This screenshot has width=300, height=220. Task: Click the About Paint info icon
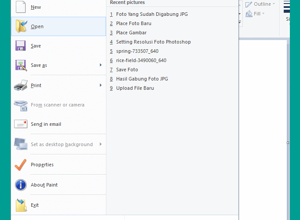click(21, 185)
